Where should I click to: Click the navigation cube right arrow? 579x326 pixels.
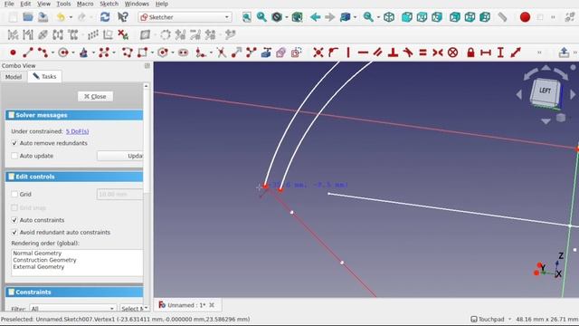point(573,94)
